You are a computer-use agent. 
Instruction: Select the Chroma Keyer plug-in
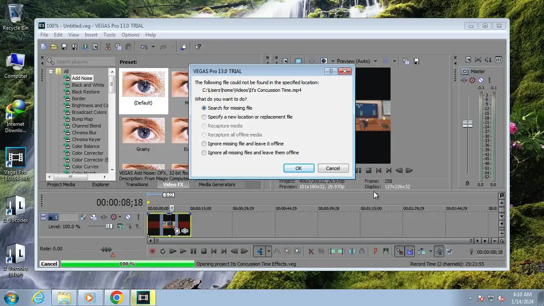(x=86, y=139)
